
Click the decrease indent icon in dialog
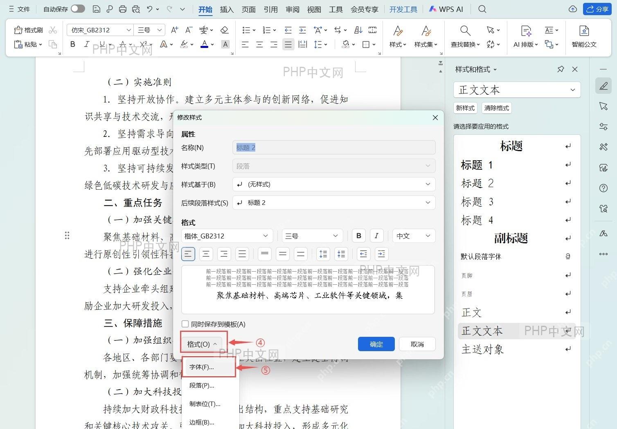pos(363,254)
